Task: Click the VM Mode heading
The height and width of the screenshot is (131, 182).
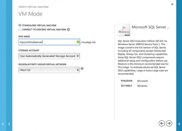Action: coord(30,14)
